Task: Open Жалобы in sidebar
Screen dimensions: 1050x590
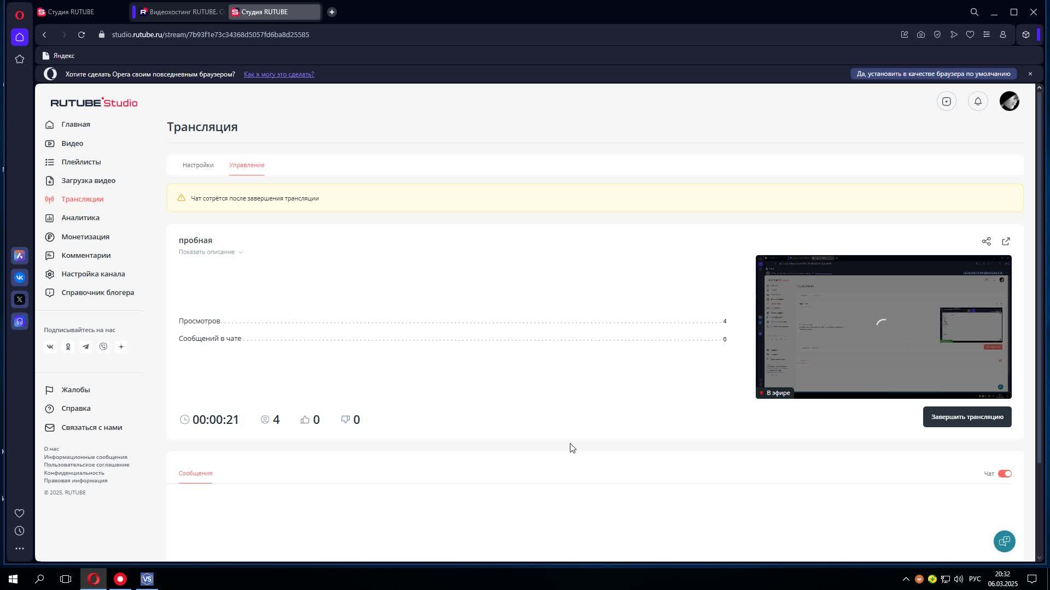Action: point(75,390)
